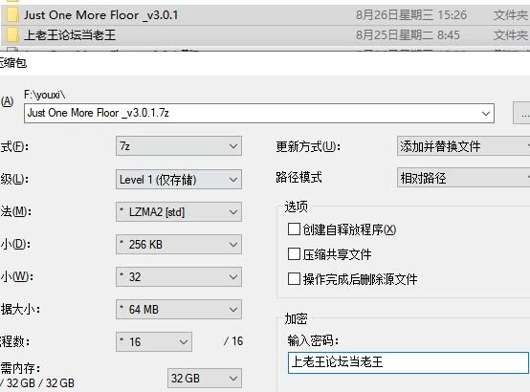The image size is (530, 392).
Task: Enable 压缩共享文件 checkbox
Action: 294,254
